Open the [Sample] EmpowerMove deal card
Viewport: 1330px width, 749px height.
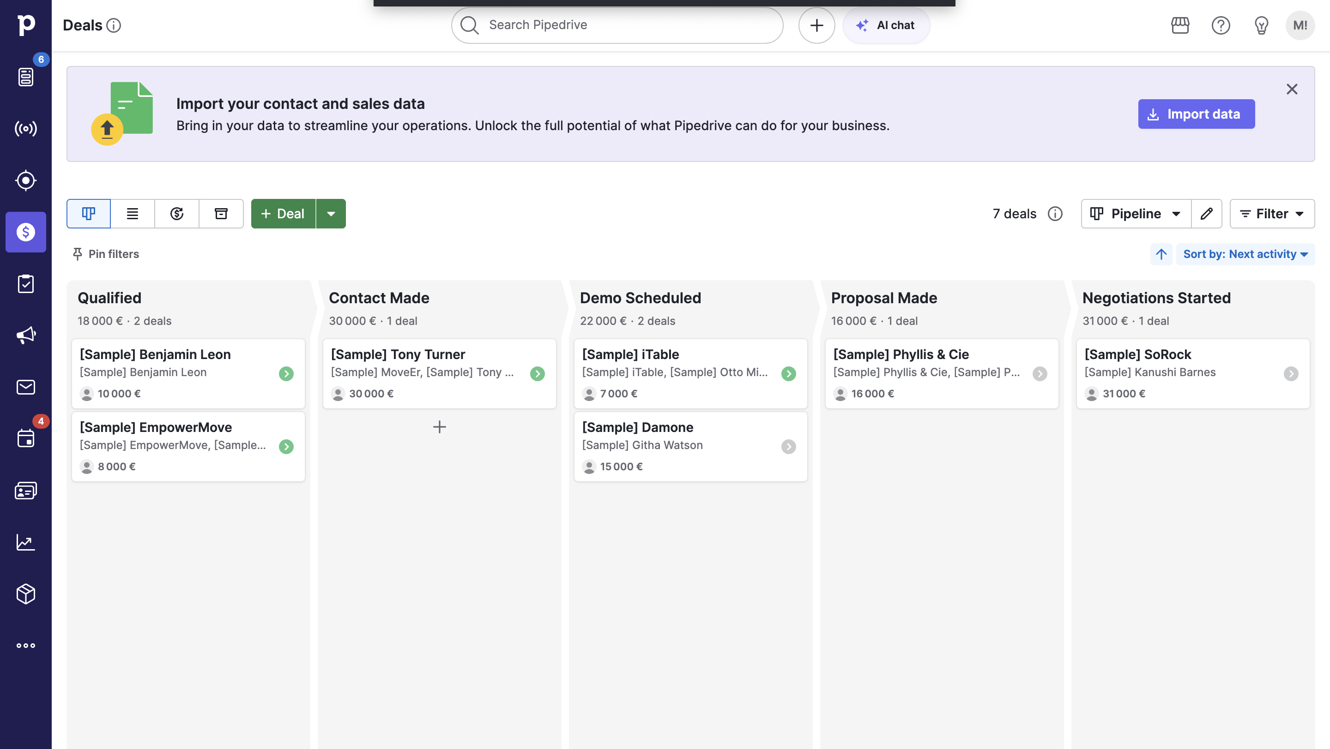188,446
